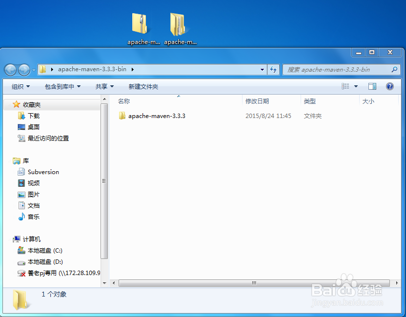Open recent pages dropdown beside navigation arrows
This screenshot has width=406, height=317.
34,70
